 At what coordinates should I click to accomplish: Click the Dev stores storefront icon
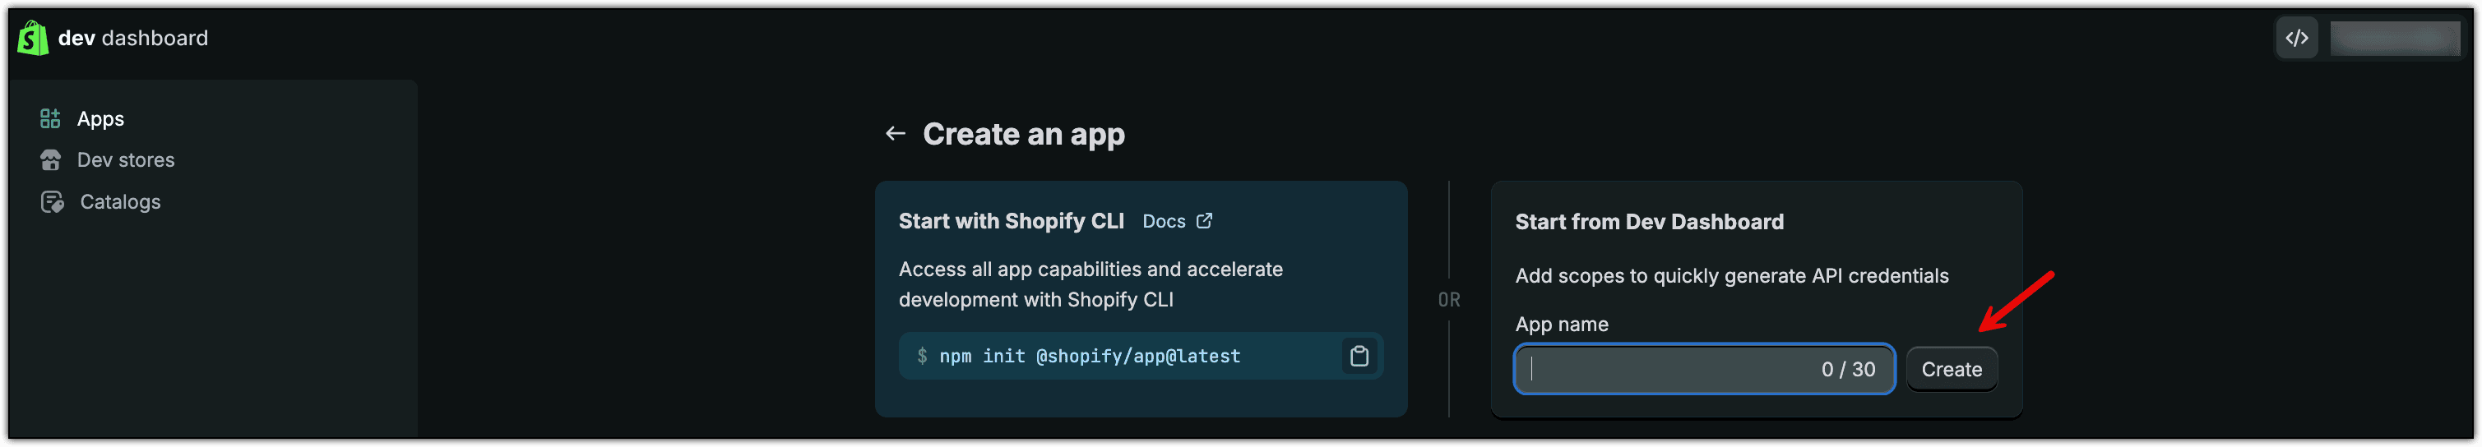click(x=50, y=160)
